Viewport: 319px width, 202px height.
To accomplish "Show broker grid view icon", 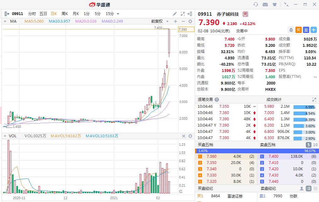I will pyautogui.click(x=315, y=188).
